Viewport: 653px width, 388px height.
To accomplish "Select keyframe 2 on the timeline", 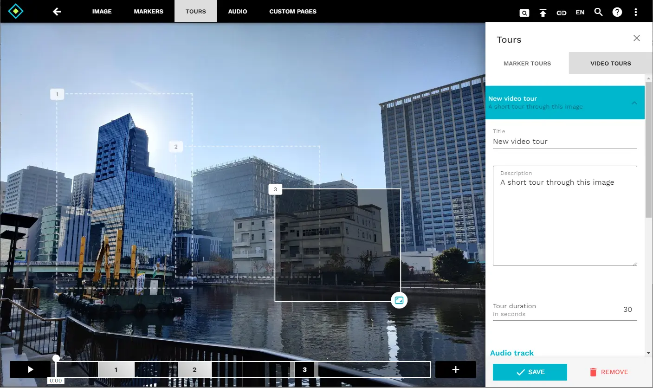I will (x=194, y=370).
